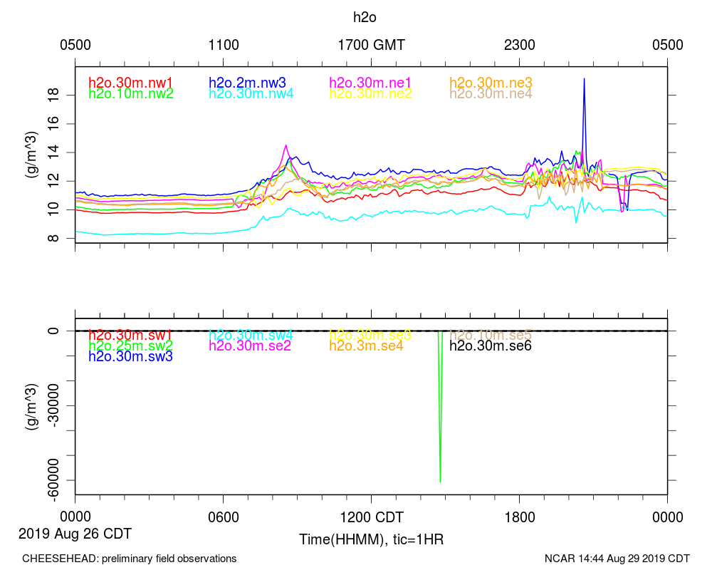Select legend entry h2o.30m.se3
Image resolution: width=712 pixels, height=570 pixels.
coord(370,336)
